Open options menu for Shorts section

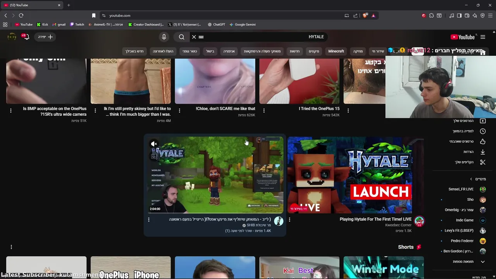[11, 247]
